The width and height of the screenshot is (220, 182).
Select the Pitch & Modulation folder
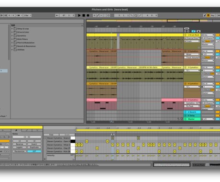tap(26, 43)
